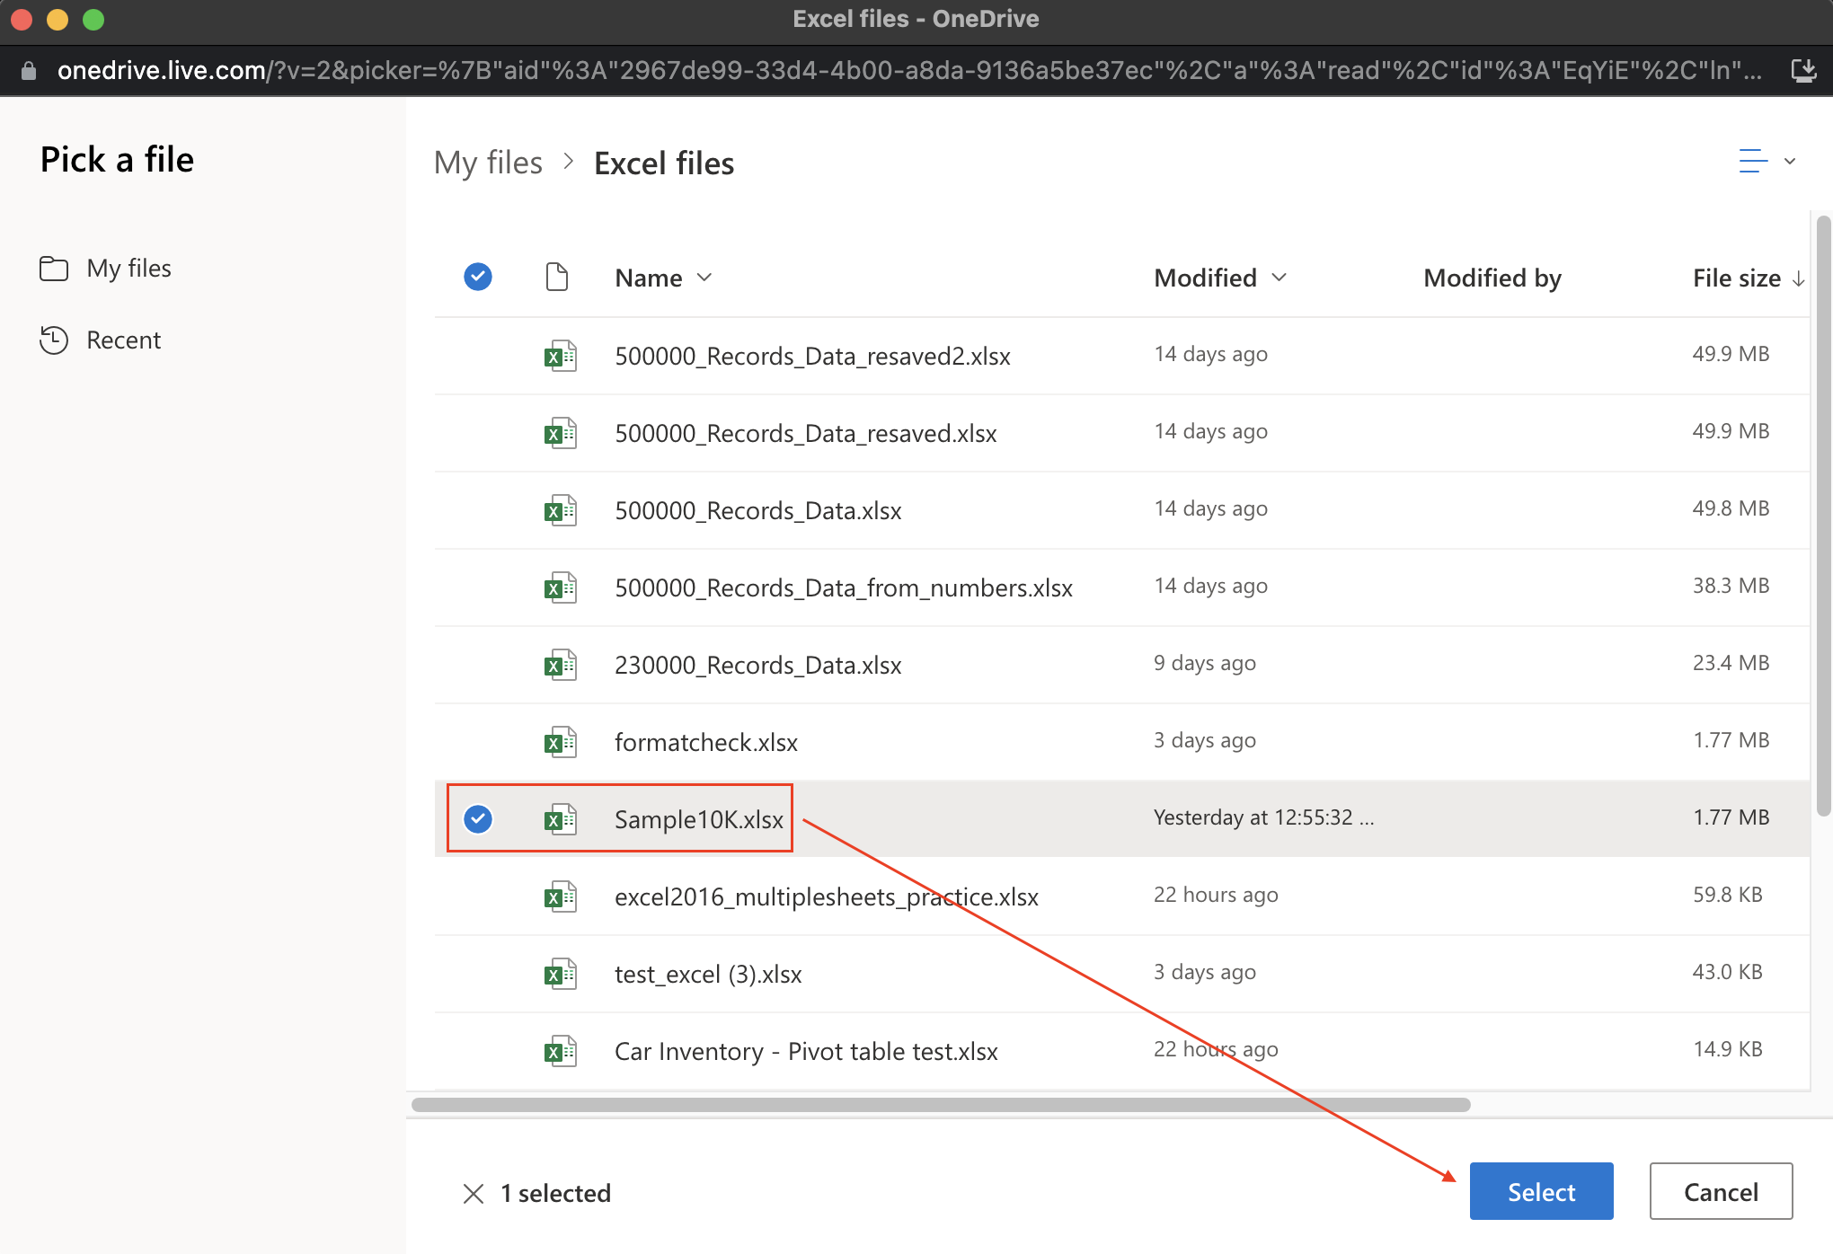Open the view options list icon
This screenshot has height=1254, width=1833.
(x=1753, y=162)
